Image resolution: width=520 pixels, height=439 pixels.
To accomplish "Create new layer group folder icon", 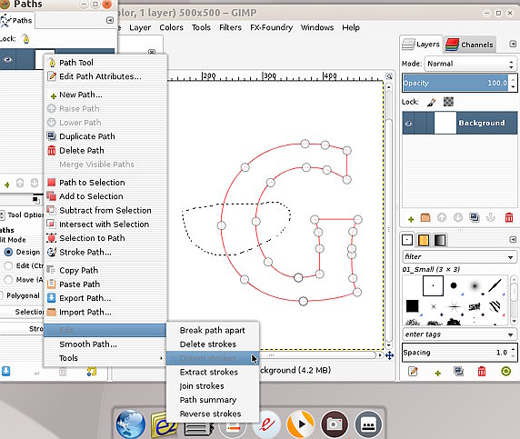I will [x=425, y=218].
